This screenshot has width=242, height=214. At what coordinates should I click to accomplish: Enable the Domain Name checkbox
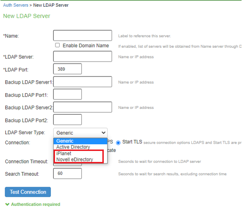pos(57,45)
